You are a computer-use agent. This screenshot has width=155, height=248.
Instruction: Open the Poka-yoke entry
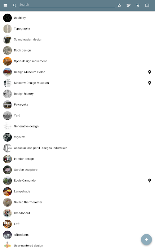point(77,104)
